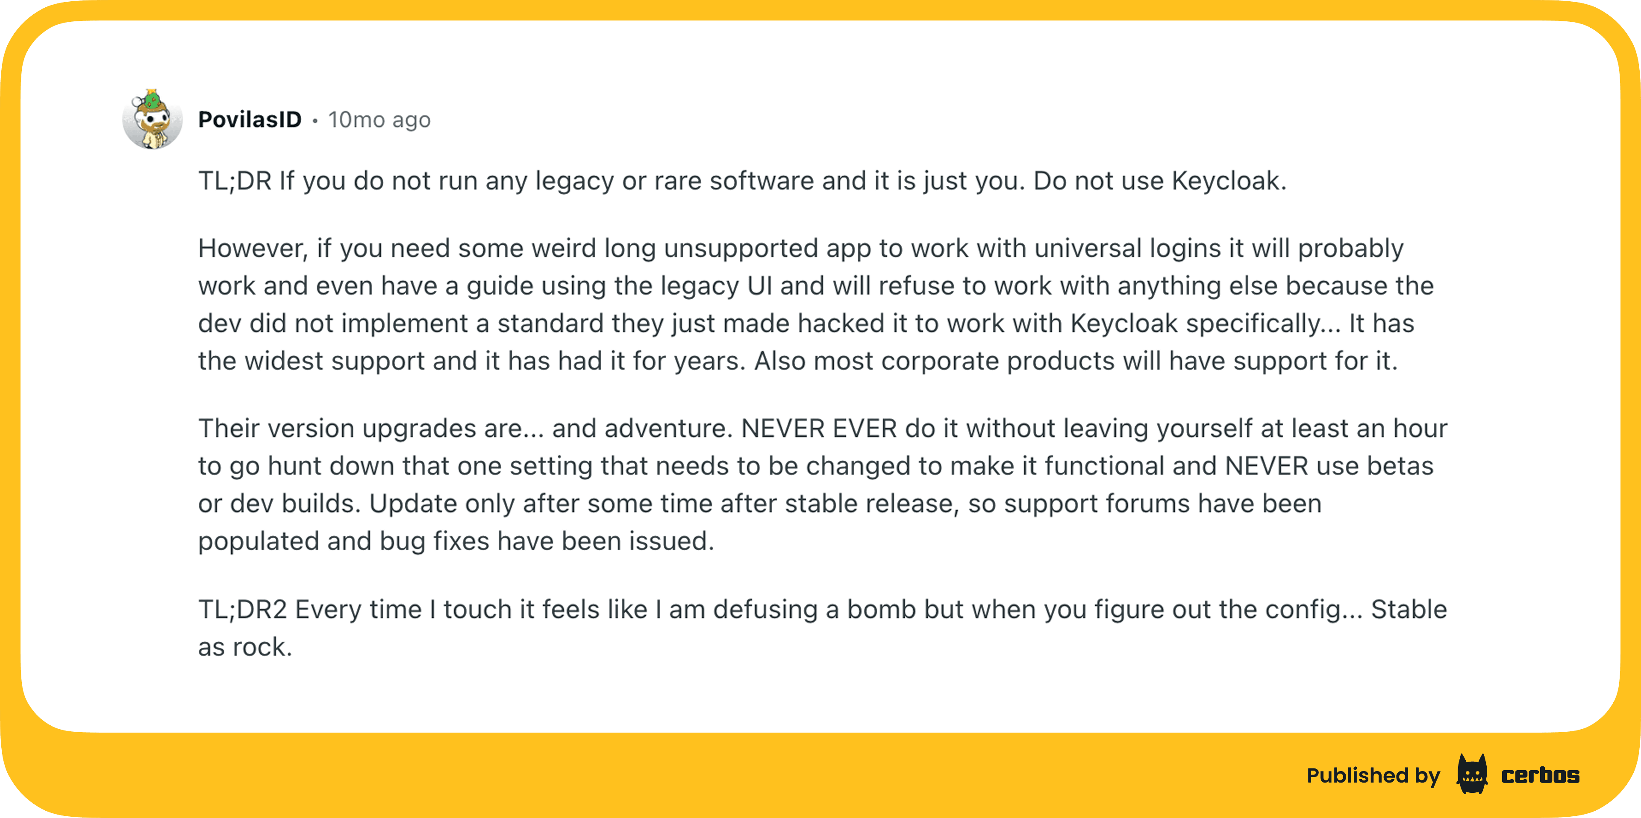Image resolution: width=1641 pixels, height=818 pixels.
Task: Open the PovilasID username link
Action: [250, 120]
